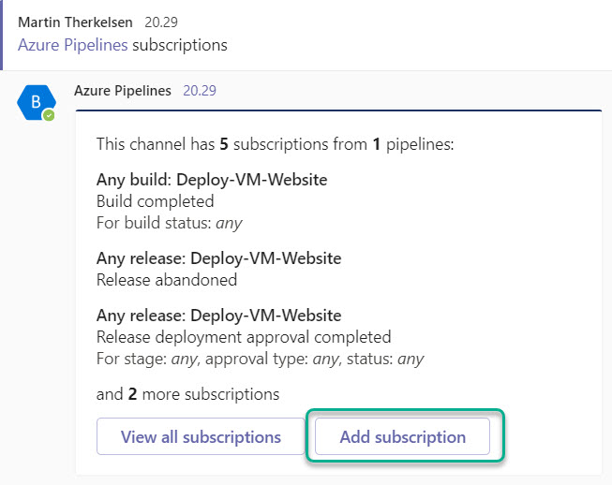Screen dimensions: 612x485
Task: Click Add subscription button
Action: [x=402, y=436]
